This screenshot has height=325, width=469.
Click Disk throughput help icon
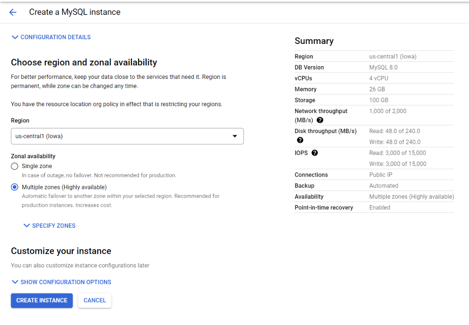[x=300, y=140]
